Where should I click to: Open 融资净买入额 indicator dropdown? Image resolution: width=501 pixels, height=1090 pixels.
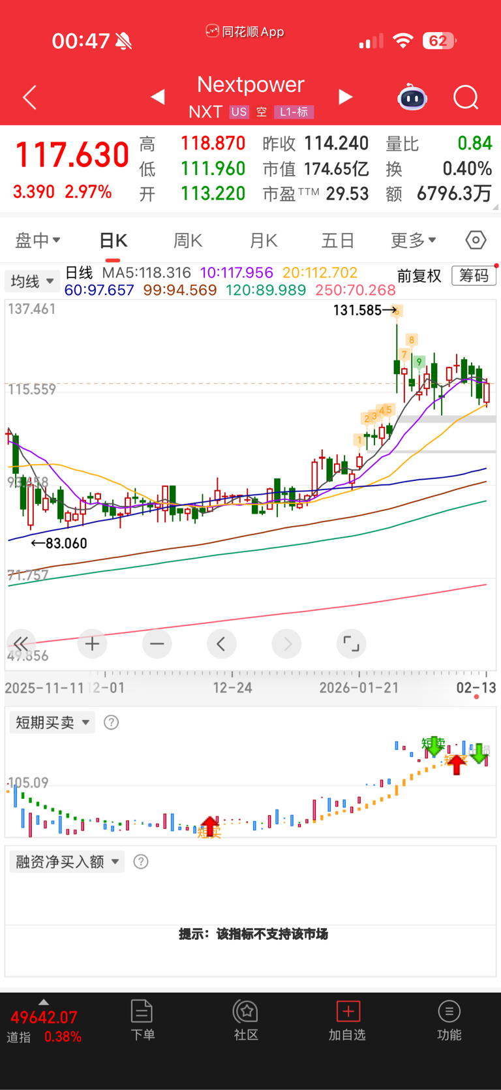(67, 862)
